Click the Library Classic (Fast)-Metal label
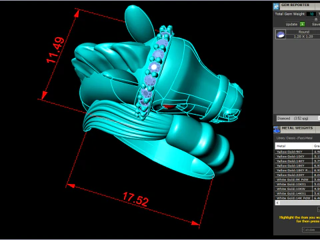 (x=295, y=138)
